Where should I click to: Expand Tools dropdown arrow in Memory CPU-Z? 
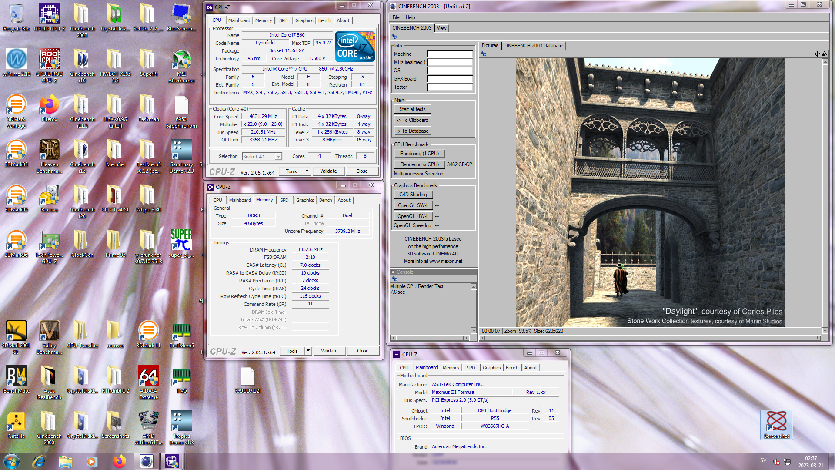click(308, 351)
